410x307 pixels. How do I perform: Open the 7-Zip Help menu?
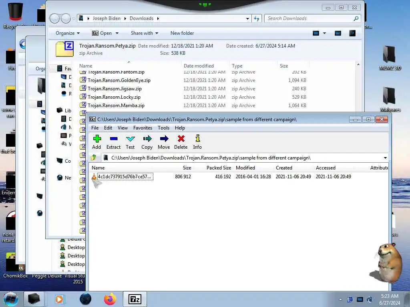coord(180,128)
